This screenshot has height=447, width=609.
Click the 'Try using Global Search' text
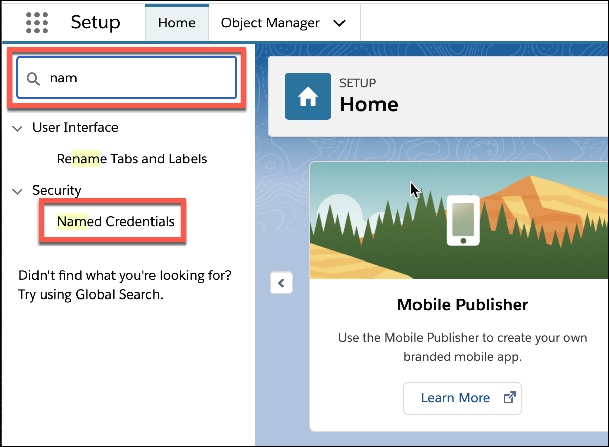pyautogui.click(x=91, y=294)
